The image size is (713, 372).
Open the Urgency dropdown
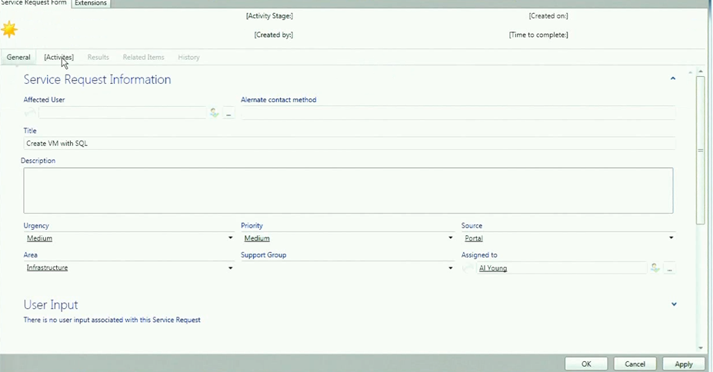pos(230,238)
